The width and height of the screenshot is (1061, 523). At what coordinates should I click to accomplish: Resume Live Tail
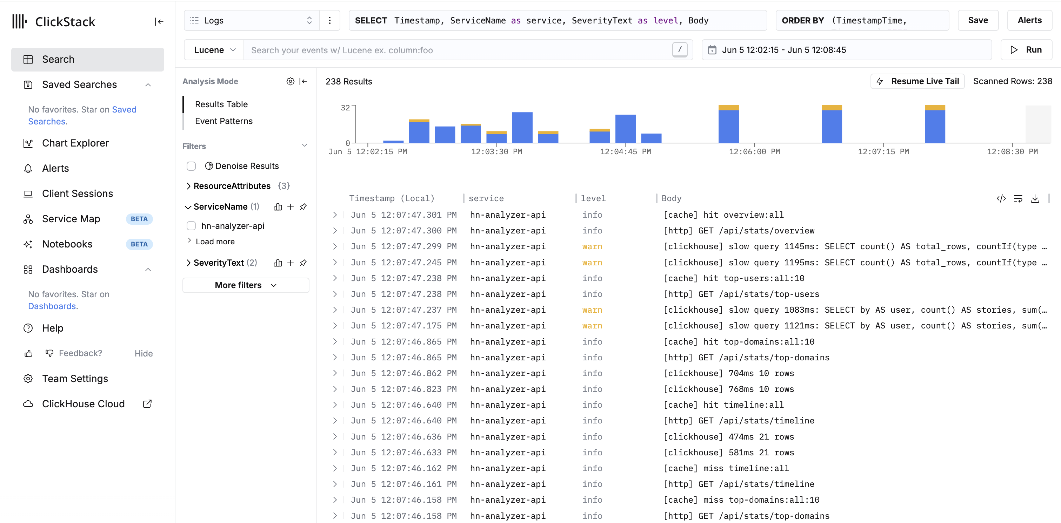[x=917, y=81]
